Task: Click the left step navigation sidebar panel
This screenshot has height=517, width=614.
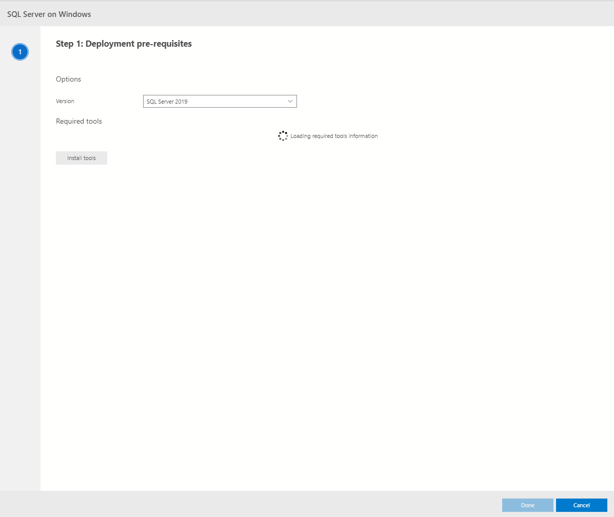Action: coord(20,256)
